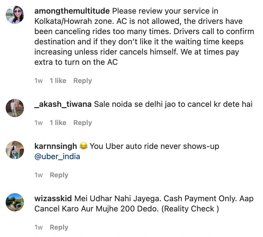Open karnnsingh's profile avatar

[15, 150]
